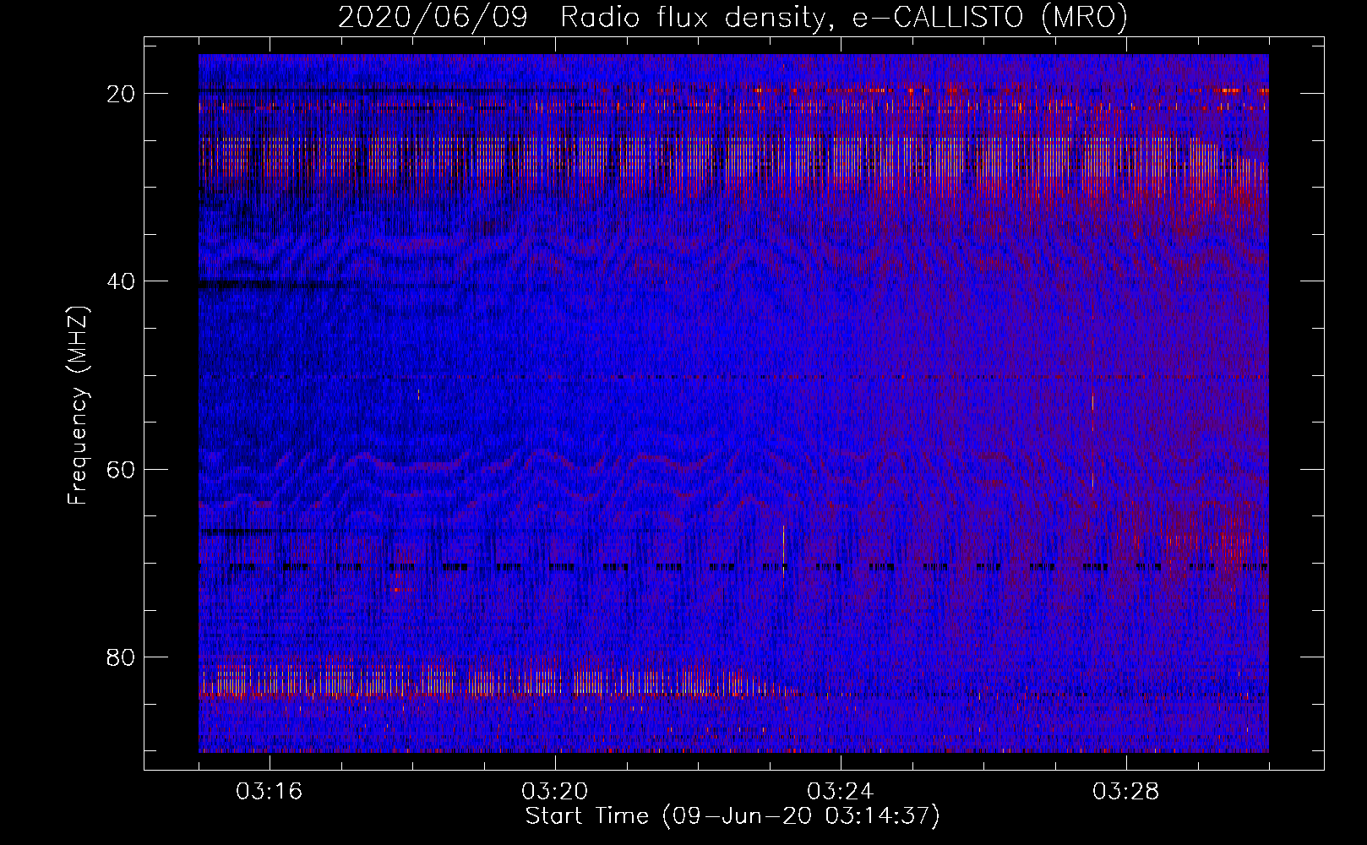Click the time tick label '03:28'
Screen dimensions: 1367x845
click(x=1126, y=792)
